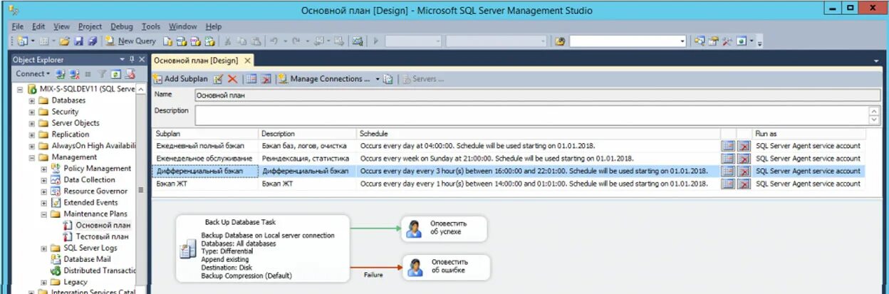Viewport: 889px width, 294px height.
Task: Click the New Query button
Action: (130, 41)
